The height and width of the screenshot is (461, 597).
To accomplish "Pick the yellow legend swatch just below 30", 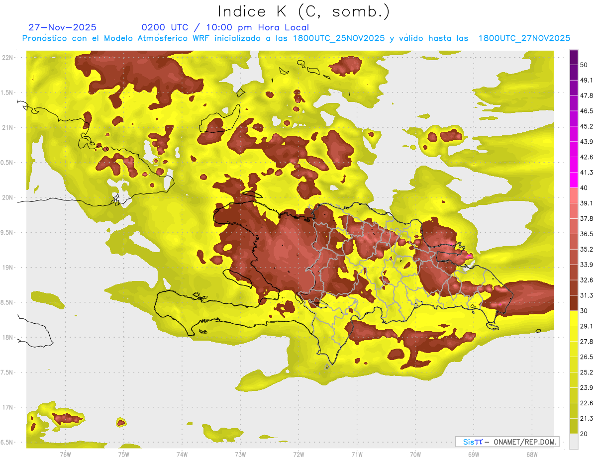I will pyautogui.click(x=574, y=318).
